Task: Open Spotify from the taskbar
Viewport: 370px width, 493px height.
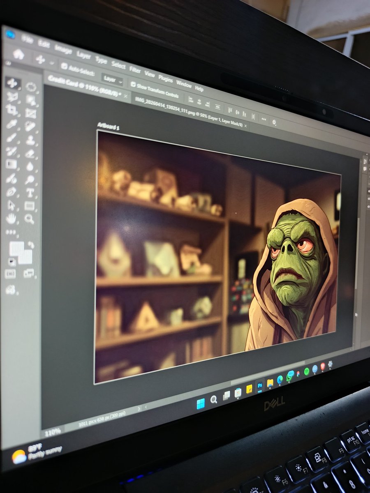Action: point(306,371)
